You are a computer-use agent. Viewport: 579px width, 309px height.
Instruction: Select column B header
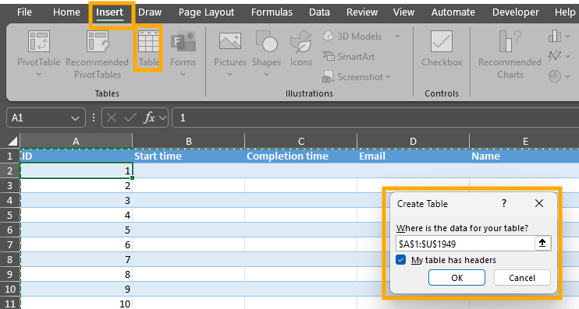click(189, 141)
